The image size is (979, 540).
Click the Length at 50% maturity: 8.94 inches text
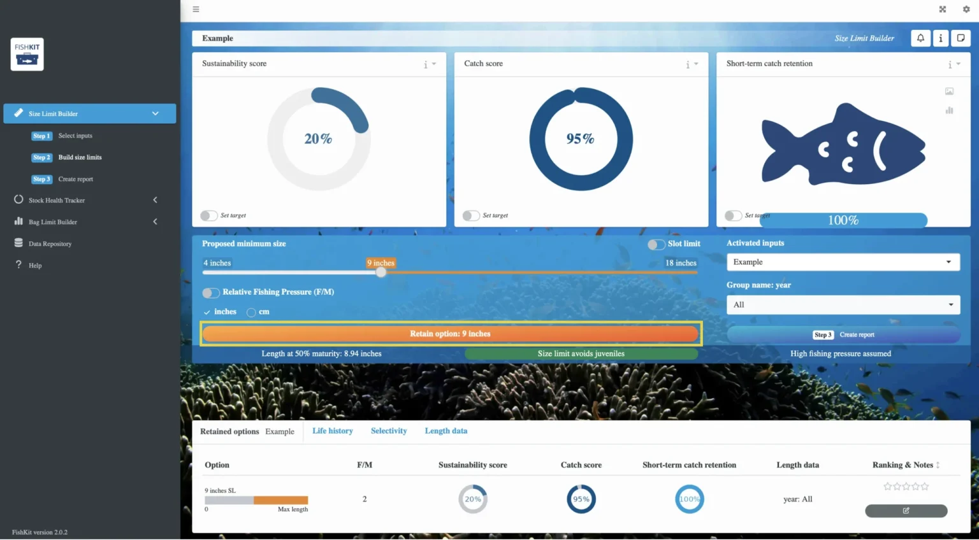coord(321,354)
